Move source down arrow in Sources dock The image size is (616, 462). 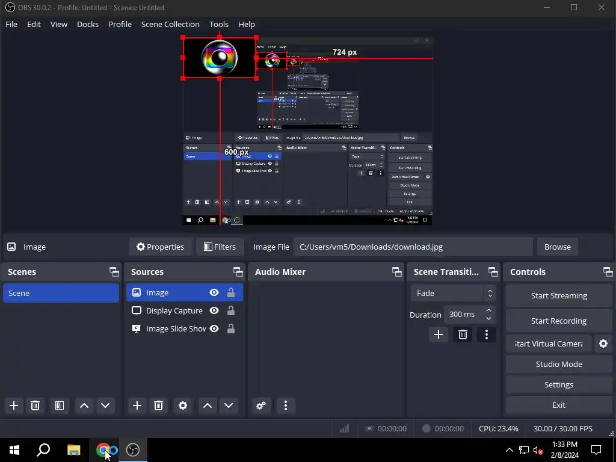[x=229, y=405]
